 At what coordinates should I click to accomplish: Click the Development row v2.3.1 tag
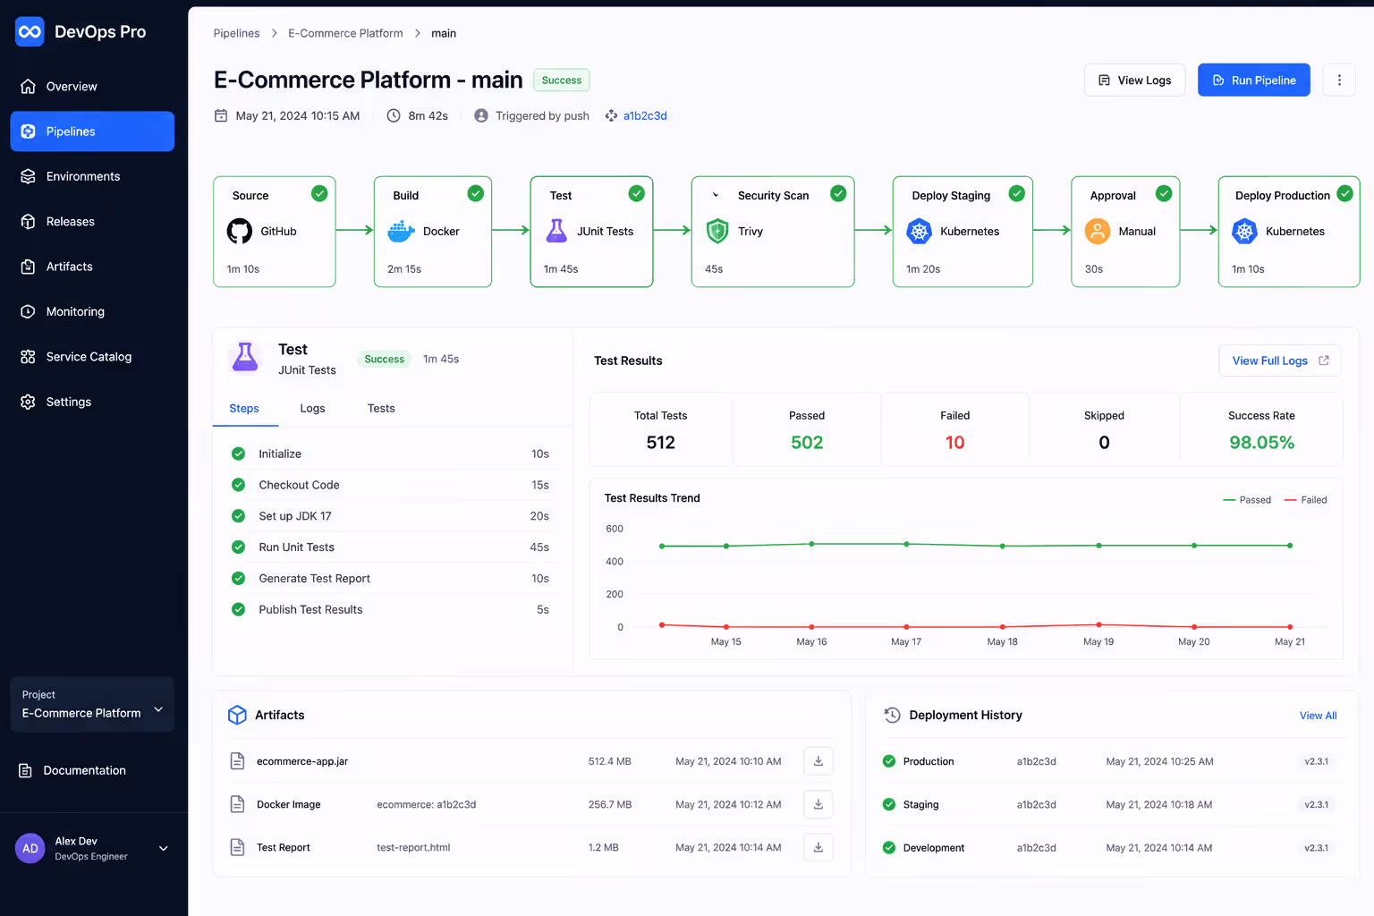[1316, 848]
